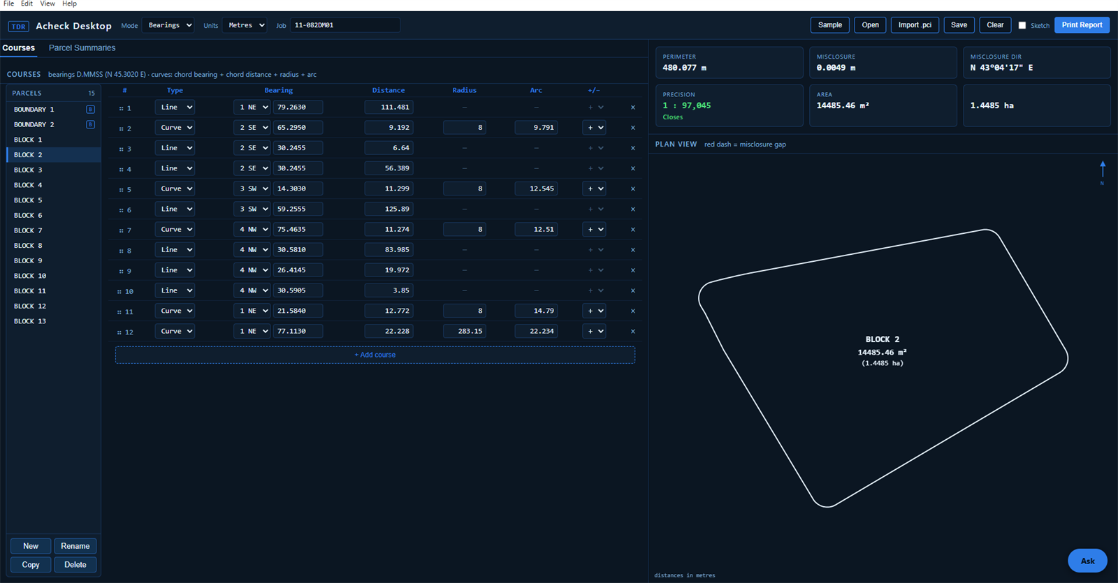Delete course row 3 via x icon

(x=633, y=148)
